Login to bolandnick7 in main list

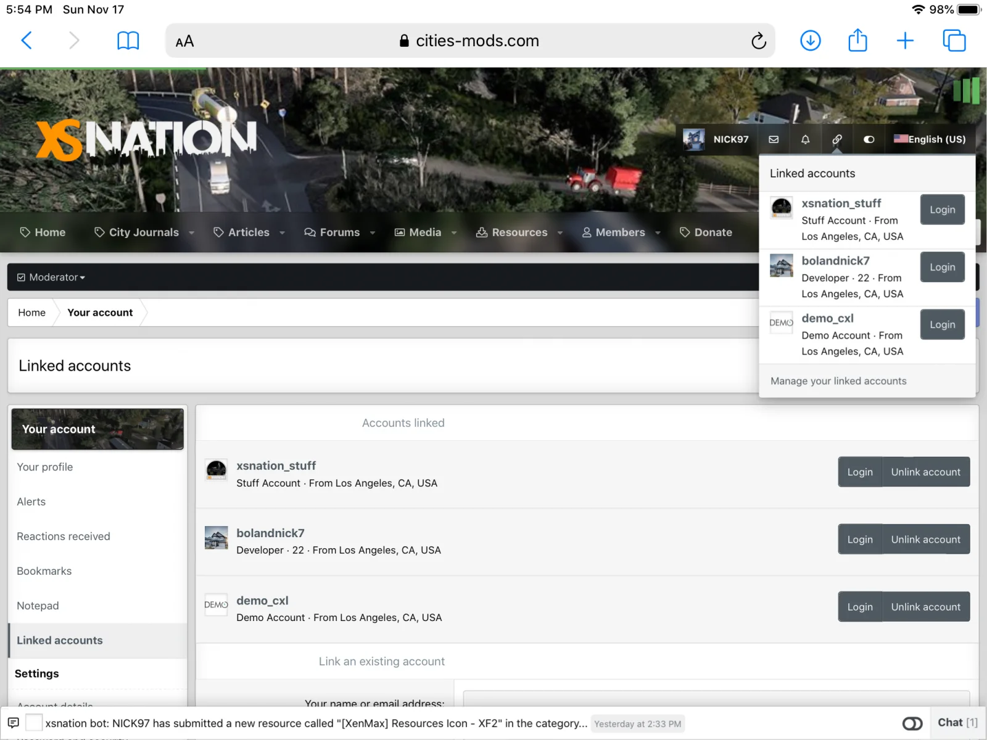[x=860, y=540]
